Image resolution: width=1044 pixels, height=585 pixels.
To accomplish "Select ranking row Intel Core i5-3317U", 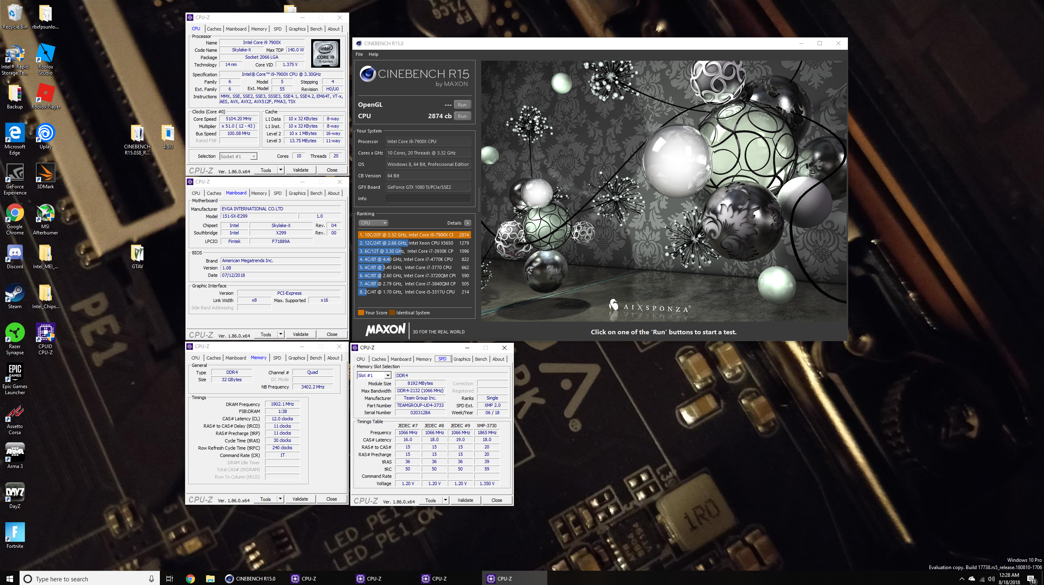I will 414,292.
